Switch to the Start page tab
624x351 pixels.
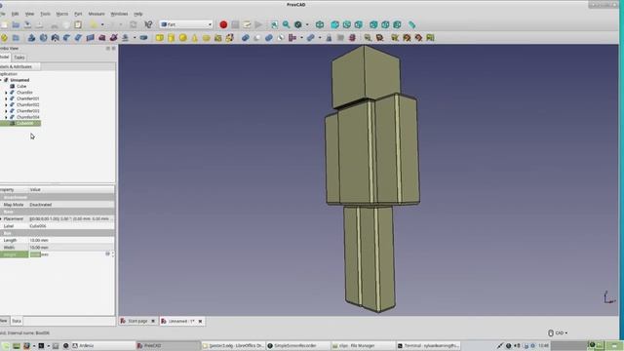(137, 321)
